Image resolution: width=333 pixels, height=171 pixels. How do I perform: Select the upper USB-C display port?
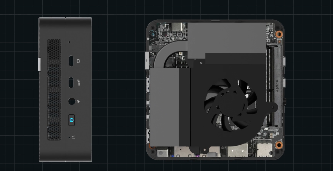[x=71, y=61]
